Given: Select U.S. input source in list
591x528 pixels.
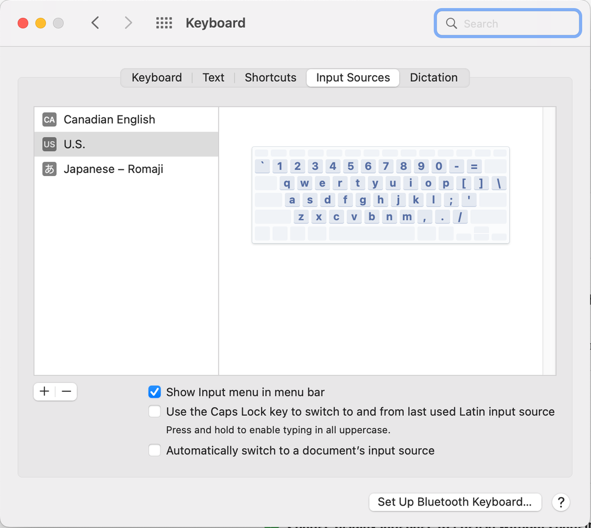Looking at the screenshot, I should point(126,144).
